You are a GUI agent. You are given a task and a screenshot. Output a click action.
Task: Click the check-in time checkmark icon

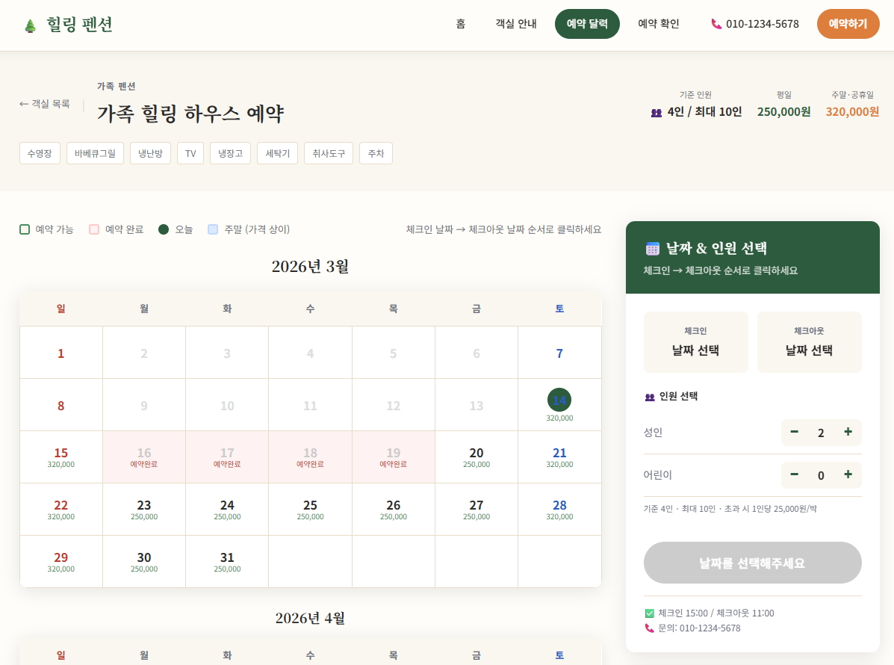[649, 613]
